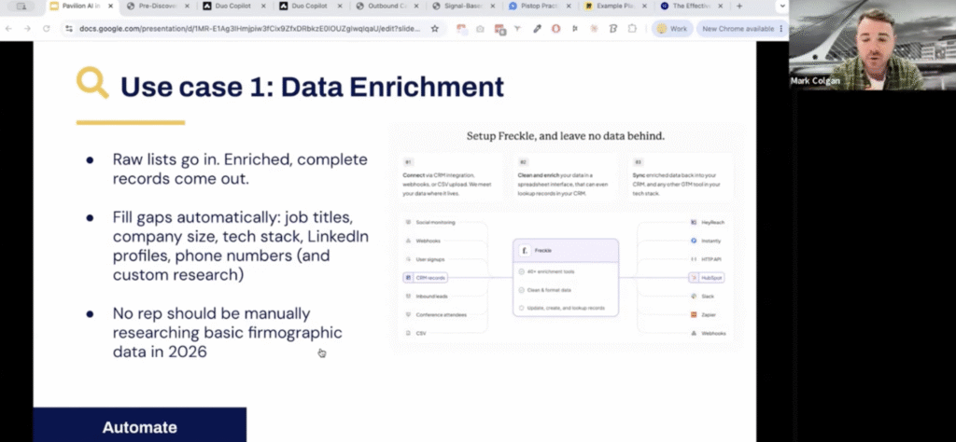Click the orange Zapier icon
The width and height of the screenshot is (956, 442).
[x=694, y=315]
